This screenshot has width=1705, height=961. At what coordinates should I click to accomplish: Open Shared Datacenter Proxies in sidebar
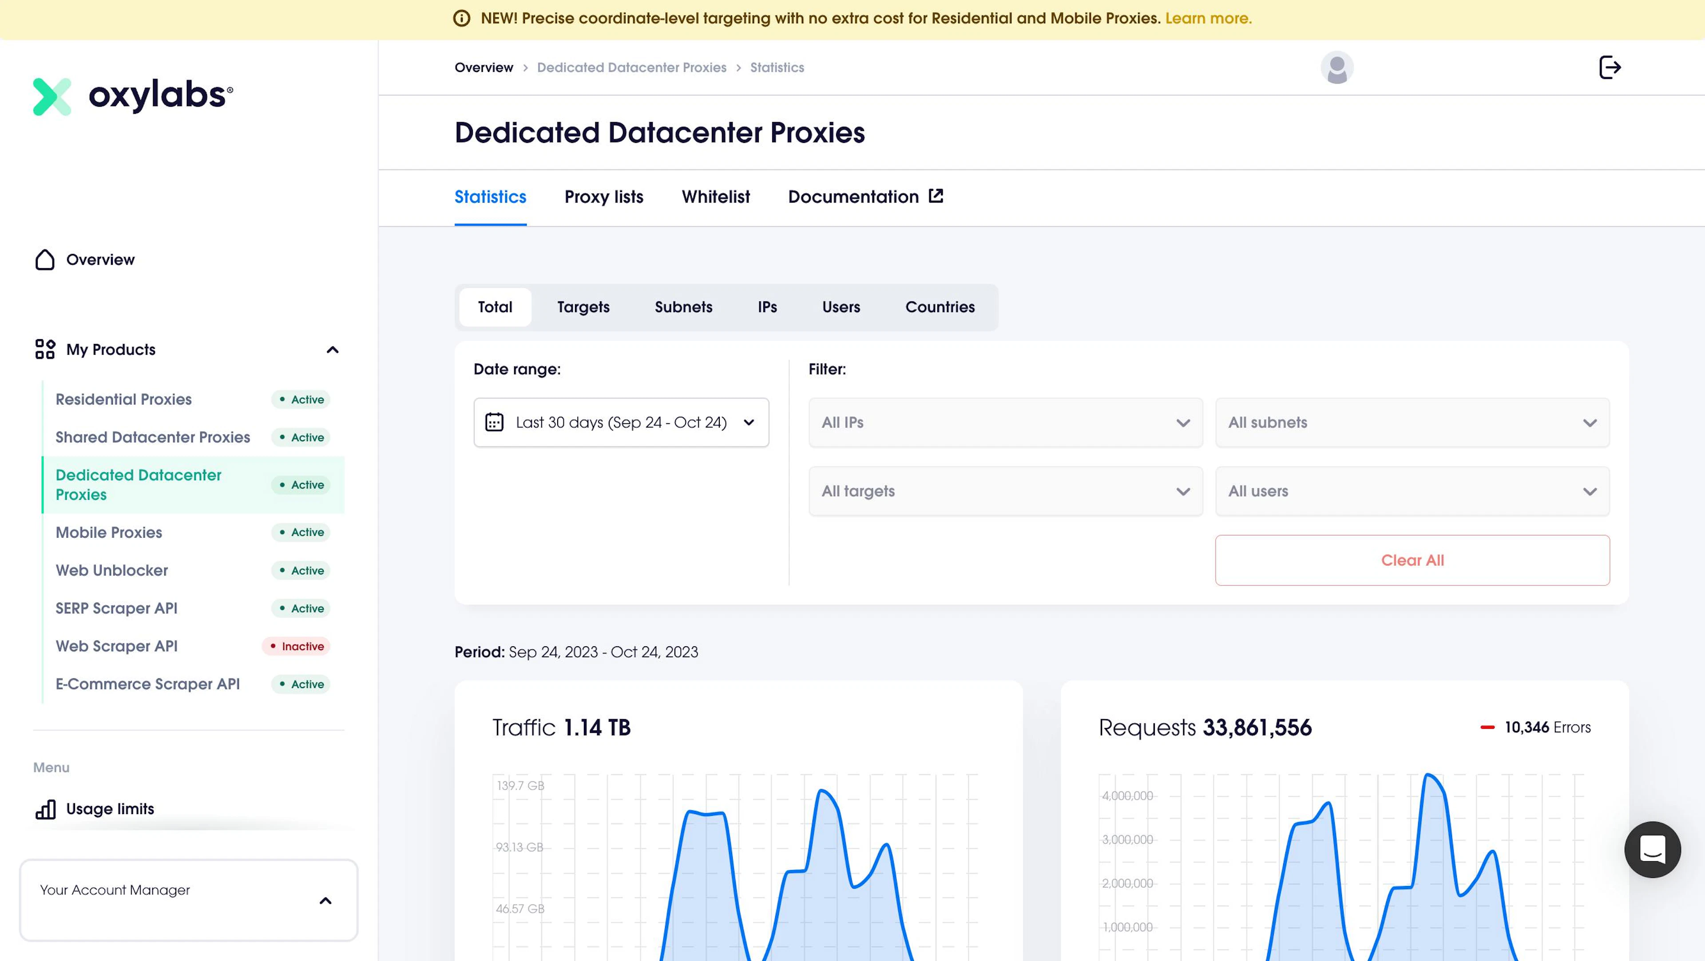(153, 437)
